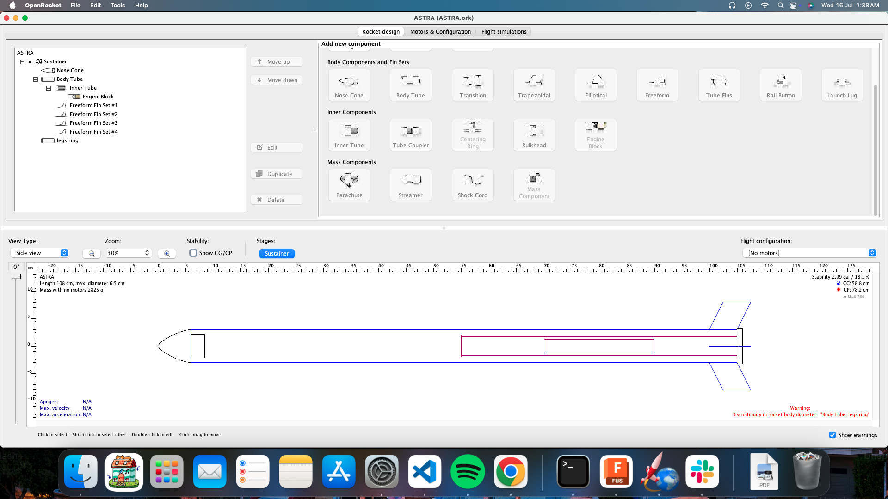Viewport: 888px width, 499px height.
Task: Collapse the Sustainer tree node
Action: click(x=23, y=61)
